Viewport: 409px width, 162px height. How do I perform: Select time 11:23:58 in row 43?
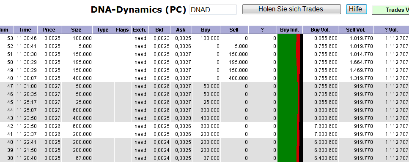[27, 118]
